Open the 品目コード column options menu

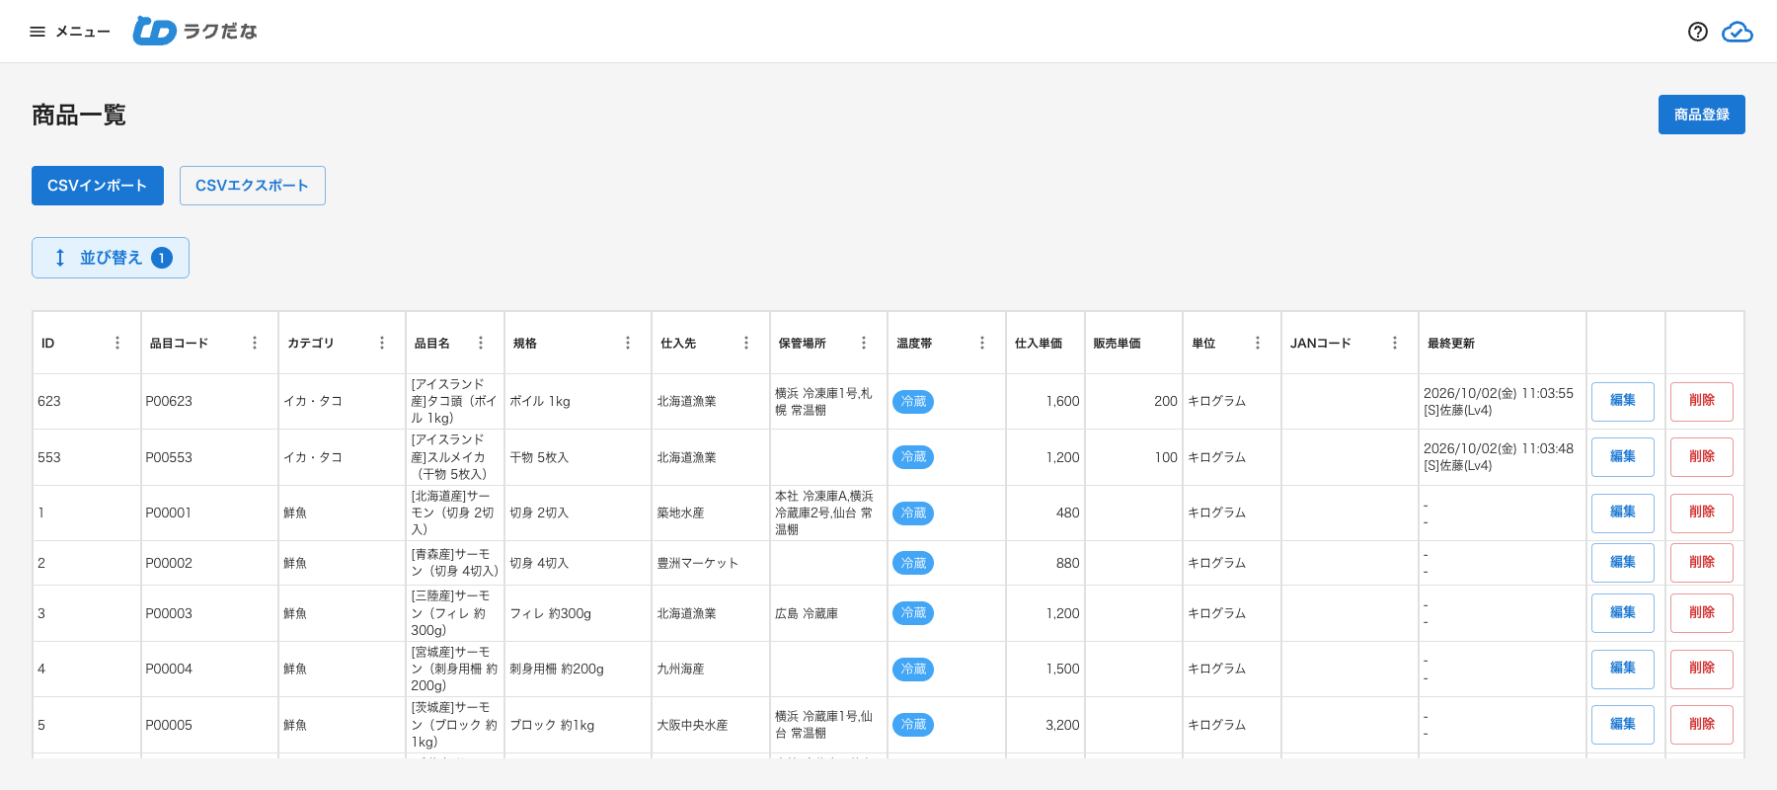(255, 343)
